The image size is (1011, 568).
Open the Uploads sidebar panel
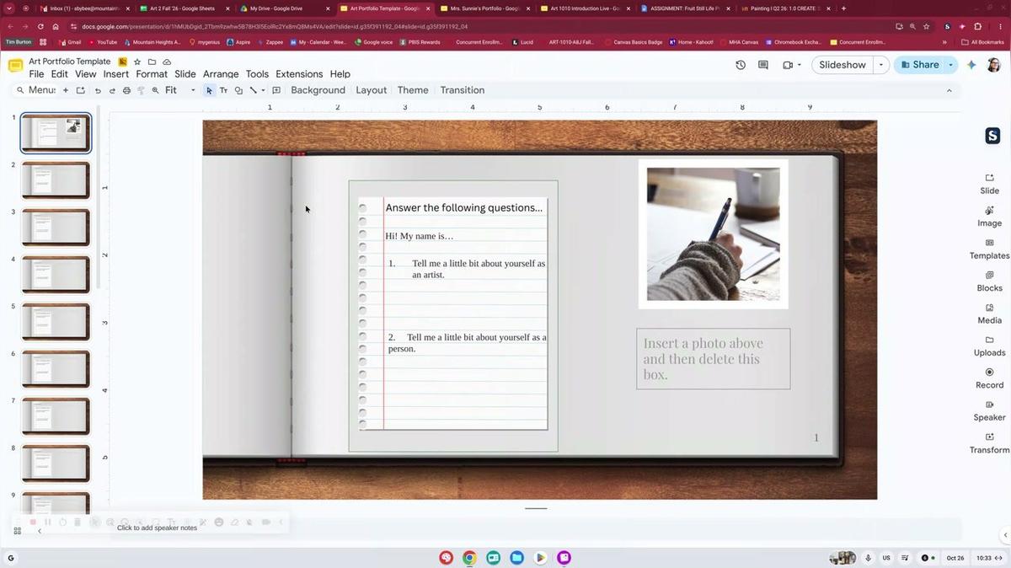(x=989, y=346)
